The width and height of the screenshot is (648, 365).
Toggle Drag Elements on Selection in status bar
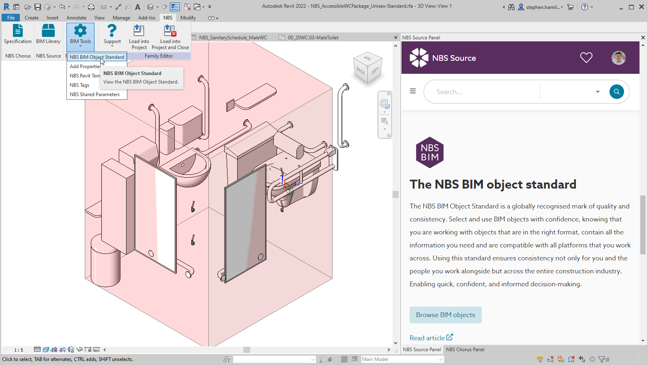tap(582, 359)
